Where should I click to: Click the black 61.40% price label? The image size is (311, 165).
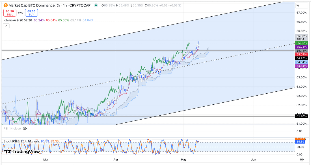(x=301, y=116)
